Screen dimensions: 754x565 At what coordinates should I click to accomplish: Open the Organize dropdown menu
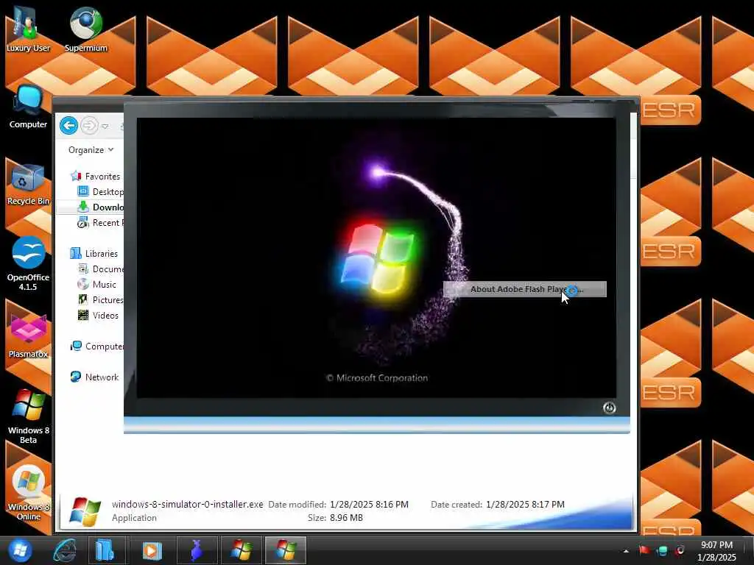coord(91,150)
